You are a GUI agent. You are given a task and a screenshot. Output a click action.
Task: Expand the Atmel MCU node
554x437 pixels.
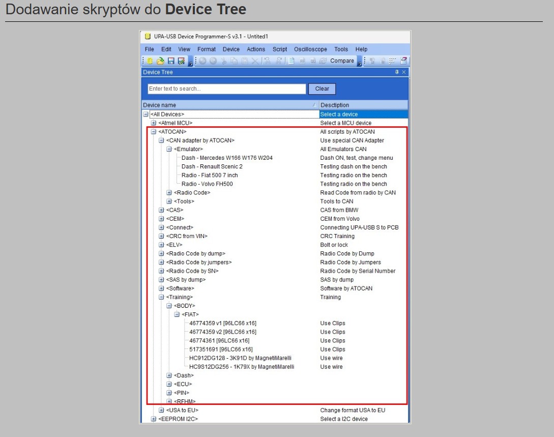[154, 123]
